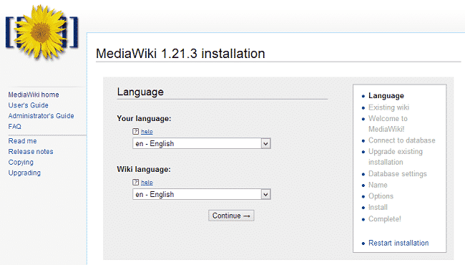Click the help question-mark icon under Your language
Image resolution: width=465 pixels, height=265 pixels.
(135, 131)
